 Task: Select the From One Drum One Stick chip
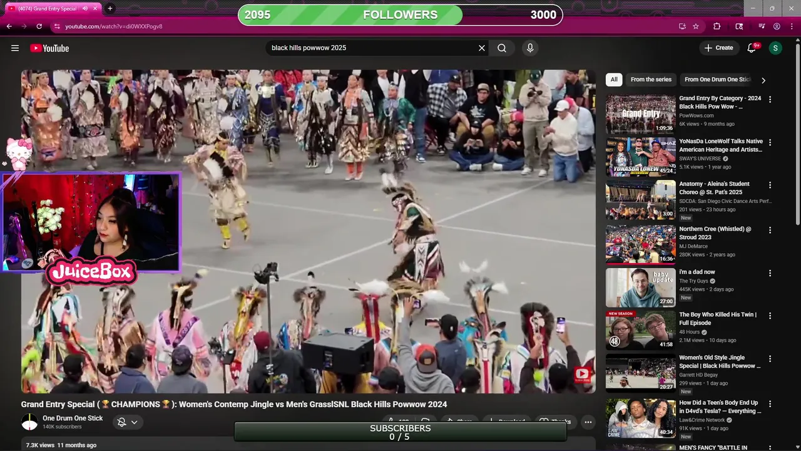tap(717, 80)
